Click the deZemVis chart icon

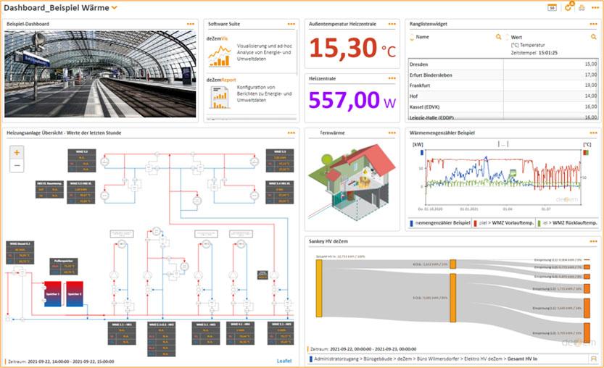click(x=220, y=57)
